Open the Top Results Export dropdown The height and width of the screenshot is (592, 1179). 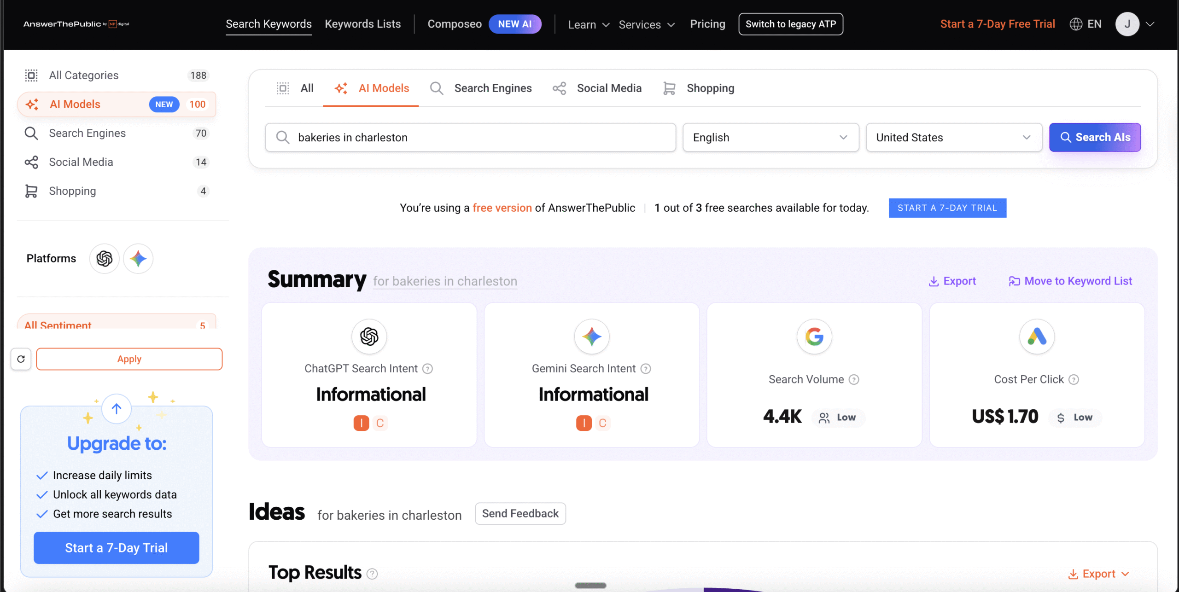[1098, 574]
